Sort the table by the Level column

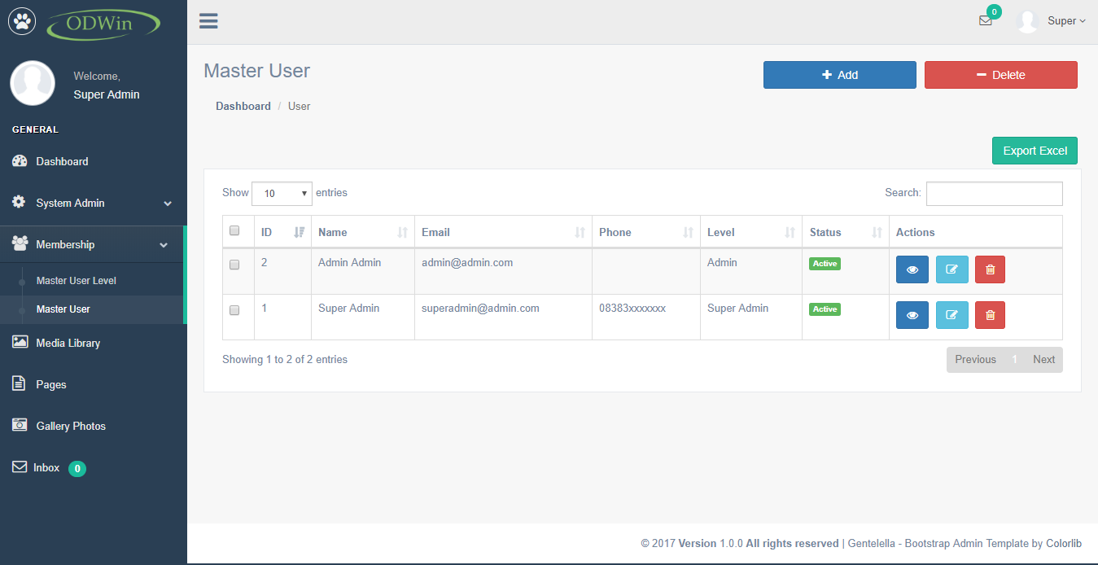tap(751, 232)
